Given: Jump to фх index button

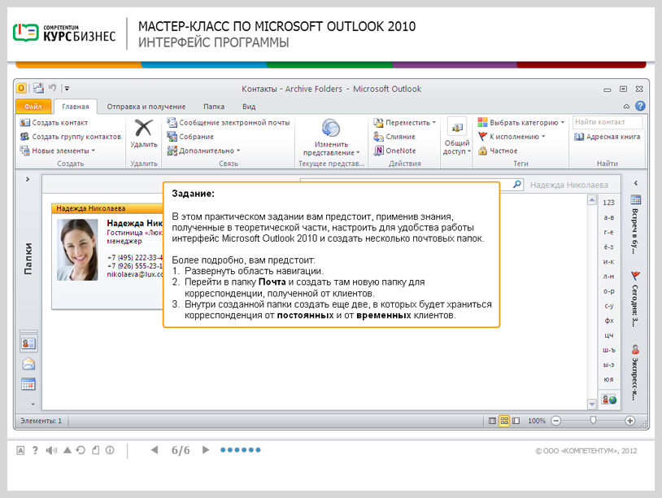Looking at the screenshot, I should (608, 320).
